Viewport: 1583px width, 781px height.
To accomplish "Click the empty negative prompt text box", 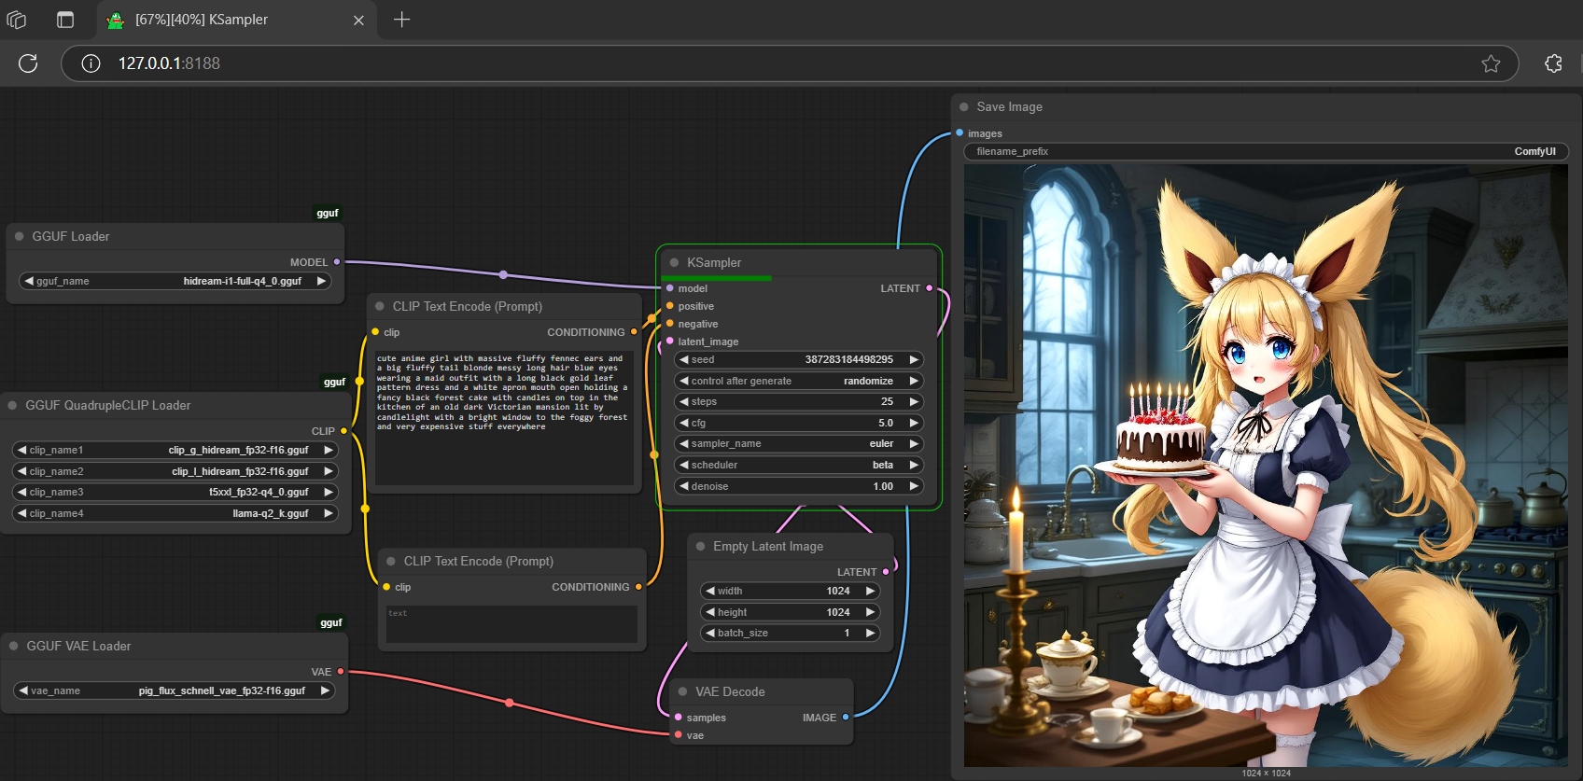I will (511, 624).
